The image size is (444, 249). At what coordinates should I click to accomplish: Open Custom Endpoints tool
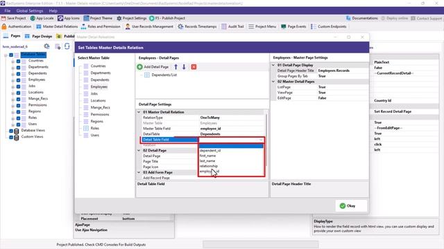pyautogui.click(x=328, y=26)
